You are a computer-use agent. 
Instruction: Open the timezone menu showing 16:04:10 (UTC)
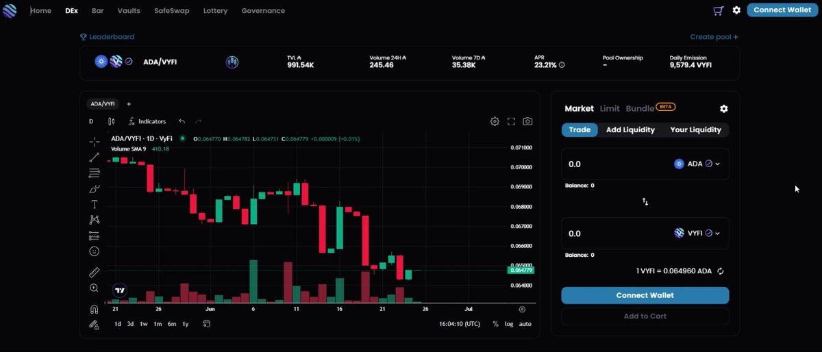tap(460, 324)
